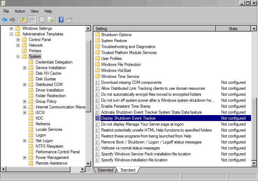
Task: Click the settings list scroll down arrow
Action: pos(254,163)
